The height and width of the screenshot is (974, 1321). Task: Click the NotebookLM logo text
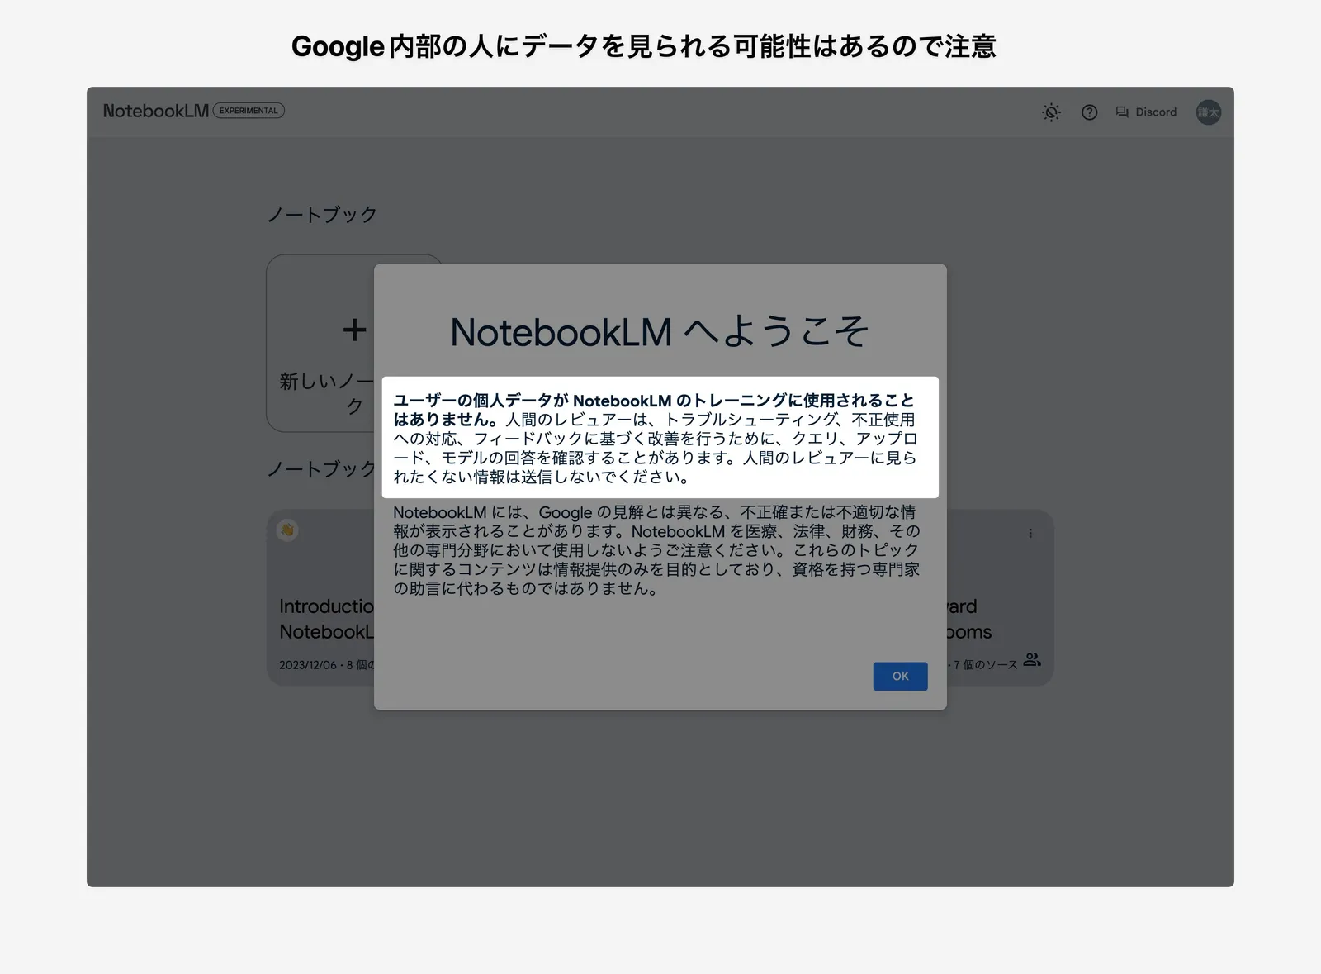[x=155, y=111]
